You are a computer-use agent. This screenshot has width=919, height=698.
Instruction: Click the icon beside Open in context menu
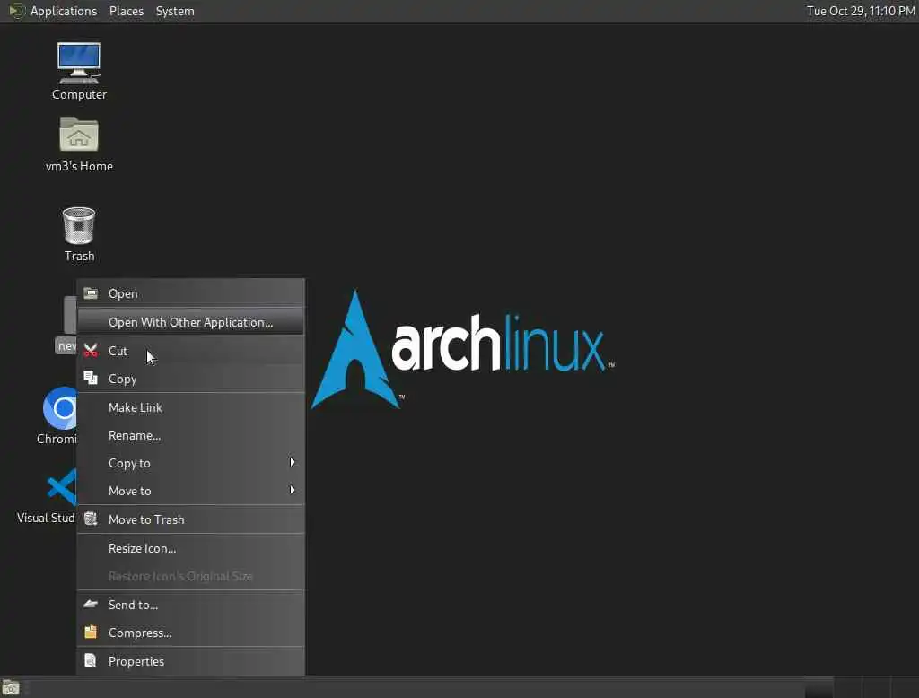[x=91, y=293]
